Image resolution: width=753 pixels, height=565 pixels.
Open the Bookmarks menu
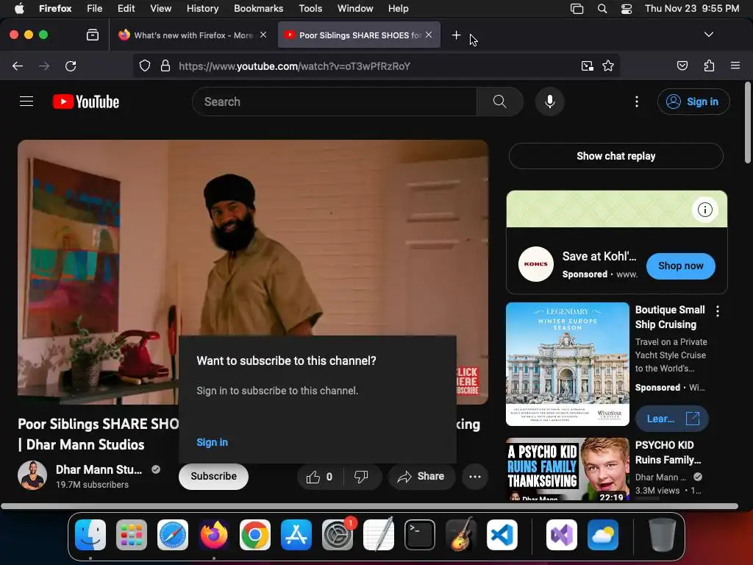[x=258, y=9]
